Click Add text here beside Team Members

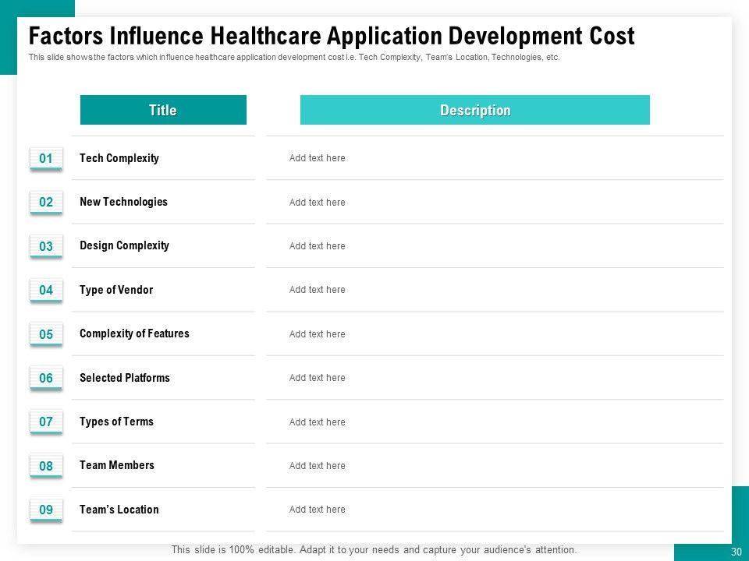(317, 466)
